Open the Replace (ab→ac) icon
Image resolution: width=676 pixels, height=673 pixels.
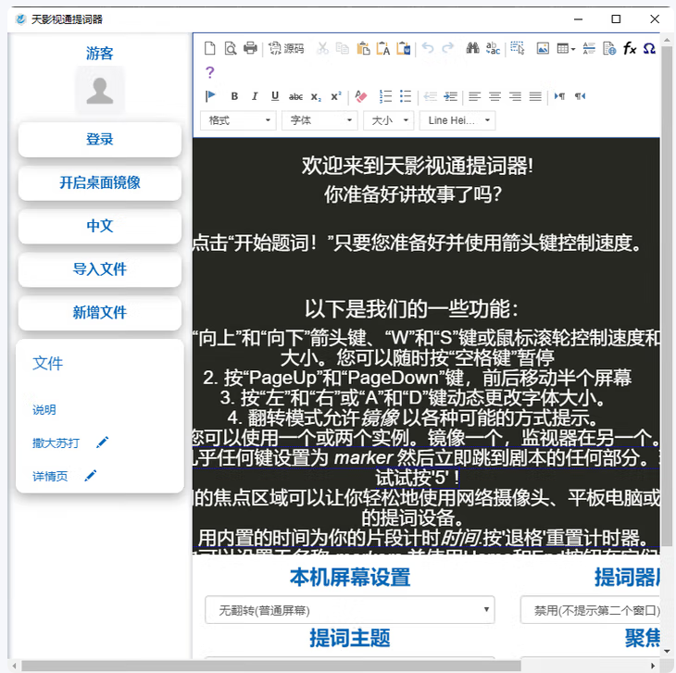pyautogui.click(x=493, y=48)
